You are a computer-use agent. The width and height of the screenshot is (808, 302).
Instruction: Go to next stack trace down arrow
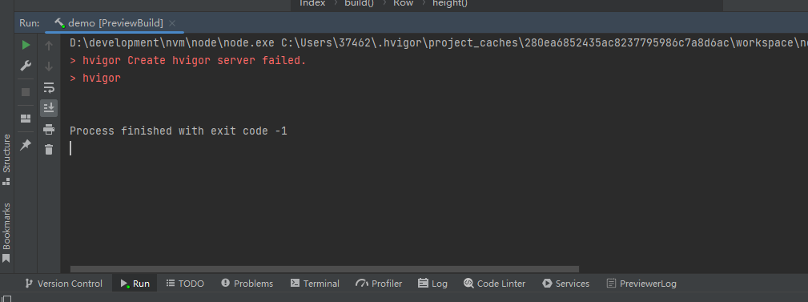coord(49,66)
